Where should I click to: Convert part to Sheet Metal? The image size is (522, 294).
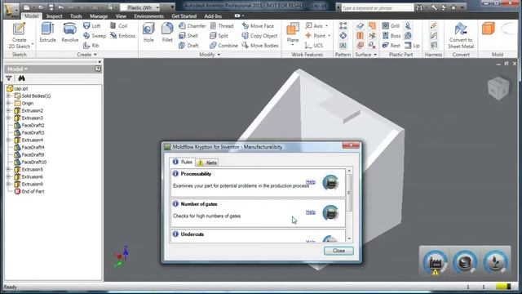click(461, 35)
